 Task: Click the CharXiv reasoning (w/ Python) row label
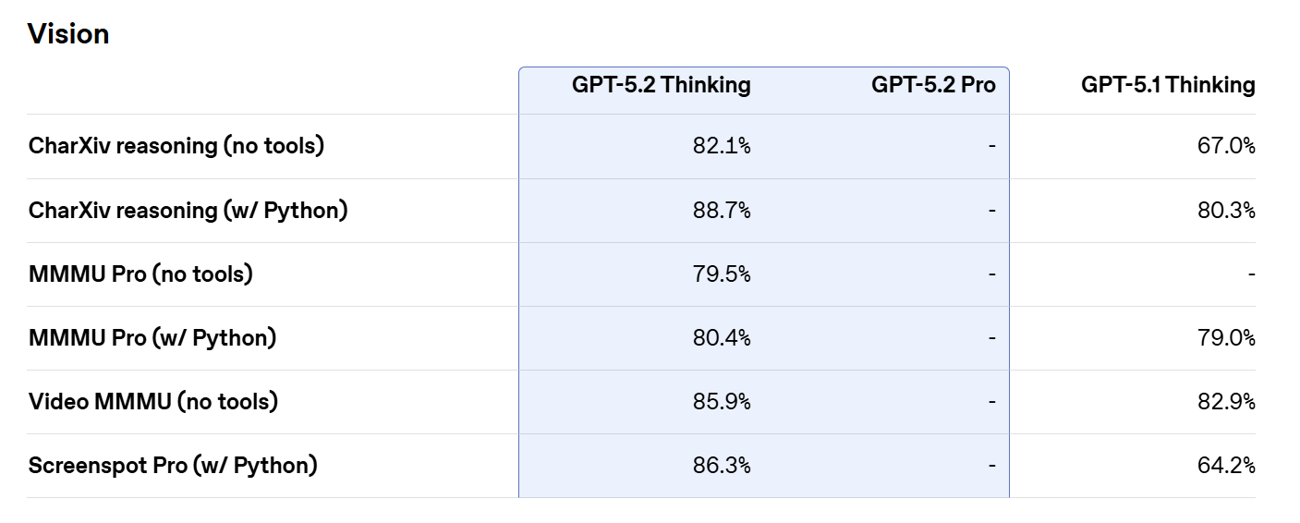click(188, 211)
